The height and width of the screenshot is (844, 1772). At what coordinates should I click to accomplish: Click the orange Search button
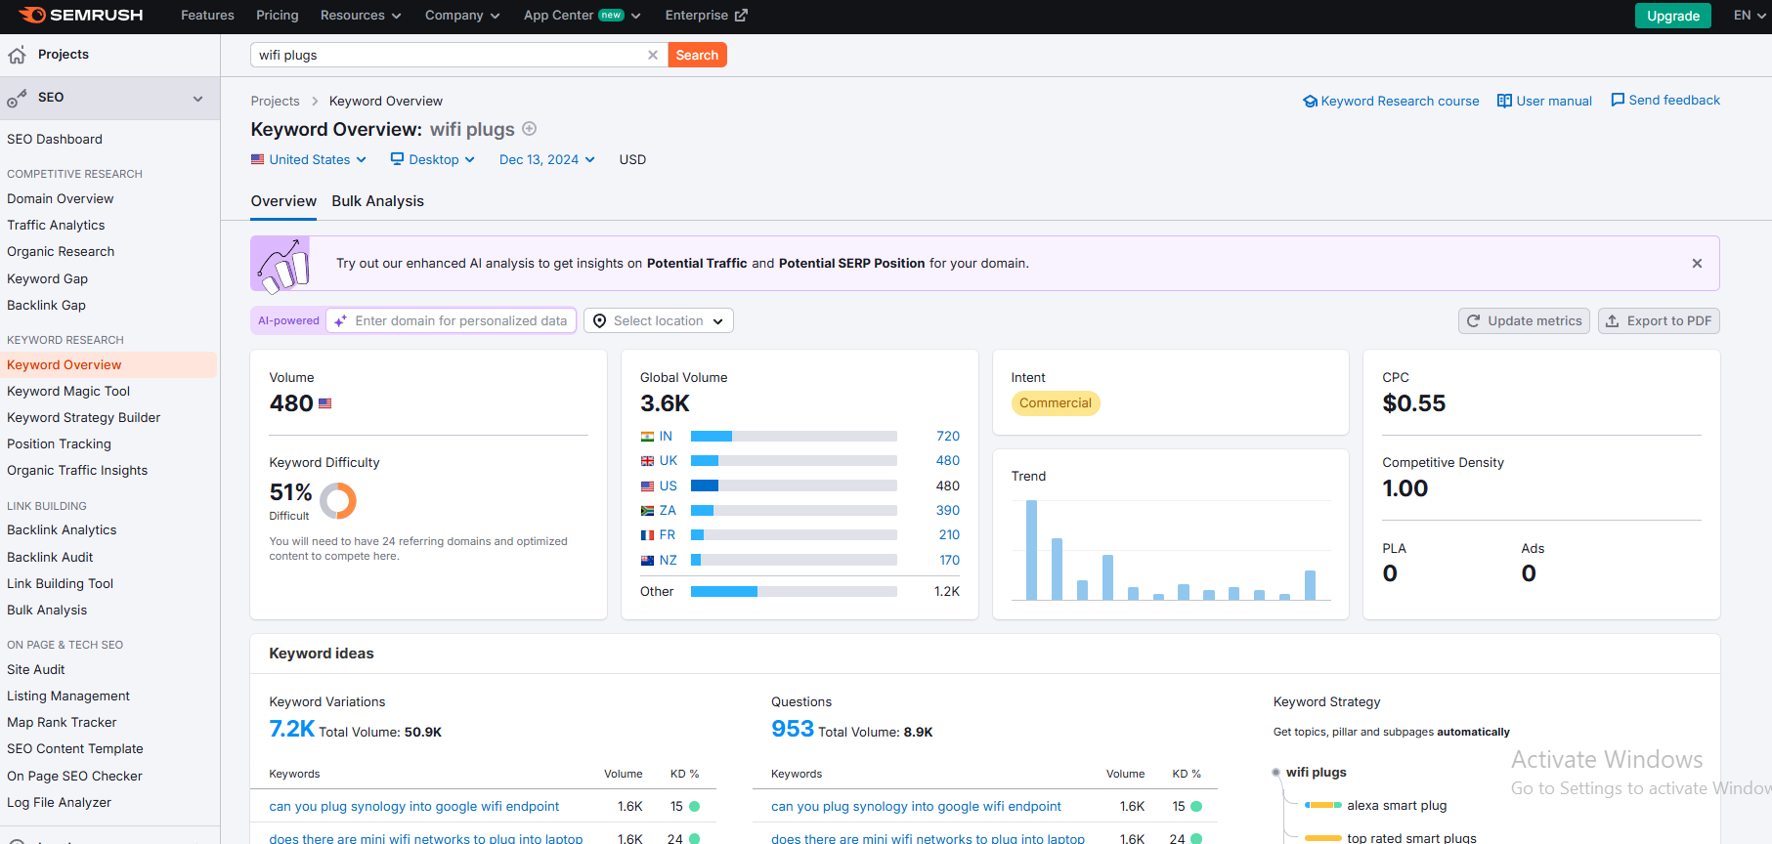697,55
